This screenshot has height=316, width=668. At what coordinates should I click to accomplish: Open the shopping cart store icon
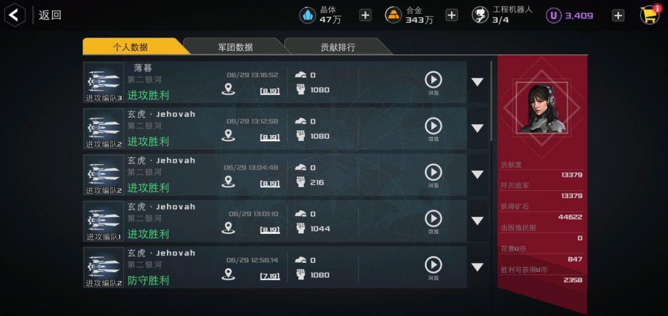649,15
